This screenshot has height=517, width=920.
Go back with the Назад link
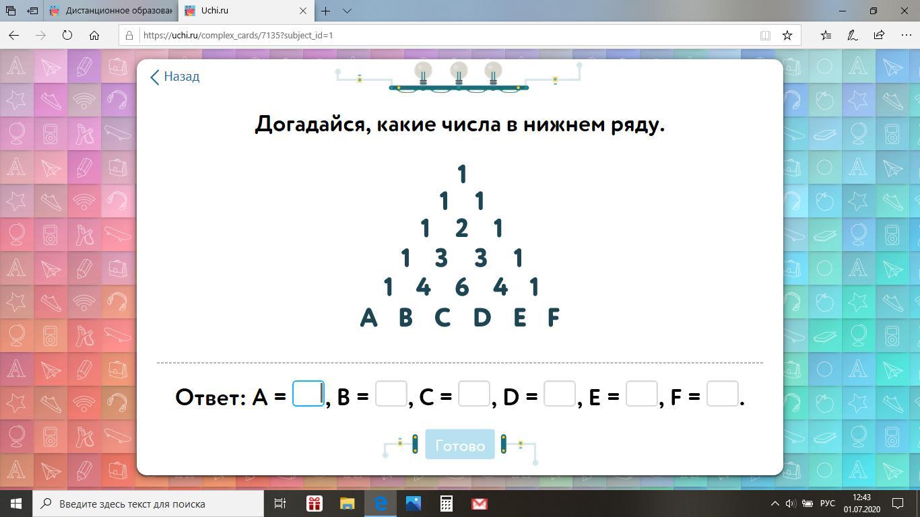click(174, 77)
